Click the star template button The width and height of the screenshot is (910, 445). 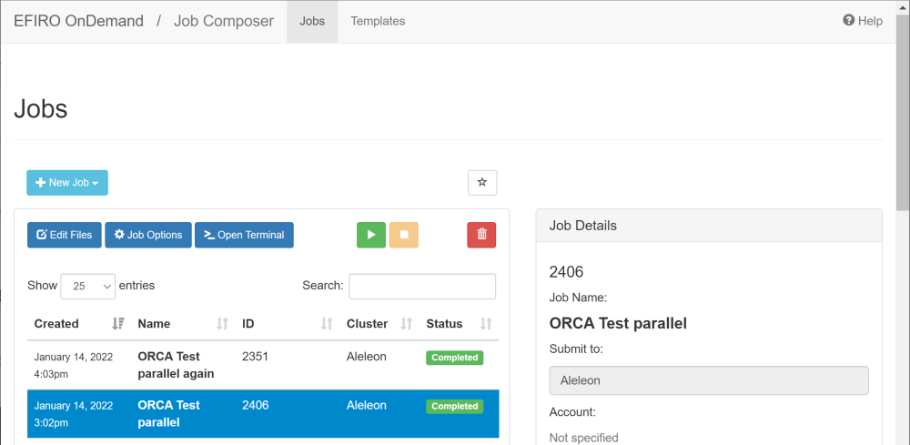(482, 183)
